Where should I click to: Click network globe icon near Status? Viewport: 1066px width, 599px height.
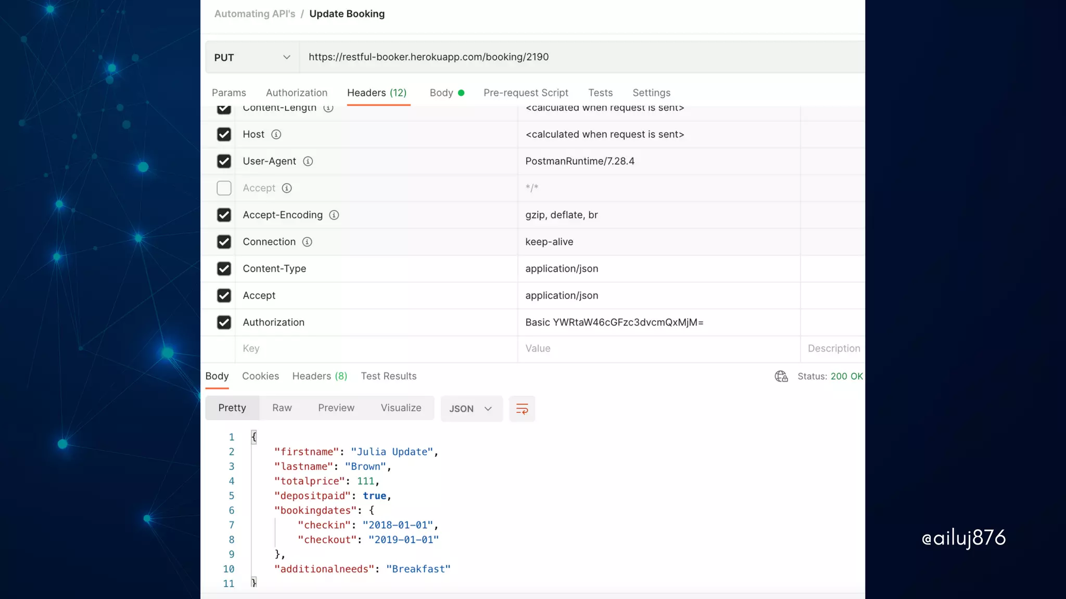coord(781,376)
